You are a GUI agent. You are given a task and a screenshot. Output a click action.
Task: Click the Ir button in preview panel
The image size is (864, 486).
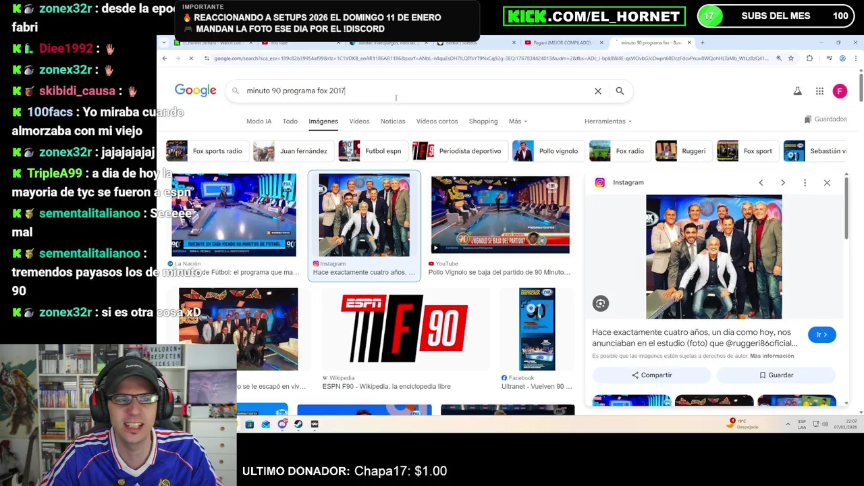[x=821, y=335]
